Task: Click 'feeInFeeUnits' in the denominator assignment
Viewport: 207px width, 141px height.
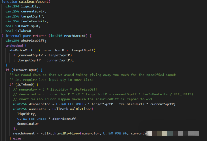Action: point(132,104)
